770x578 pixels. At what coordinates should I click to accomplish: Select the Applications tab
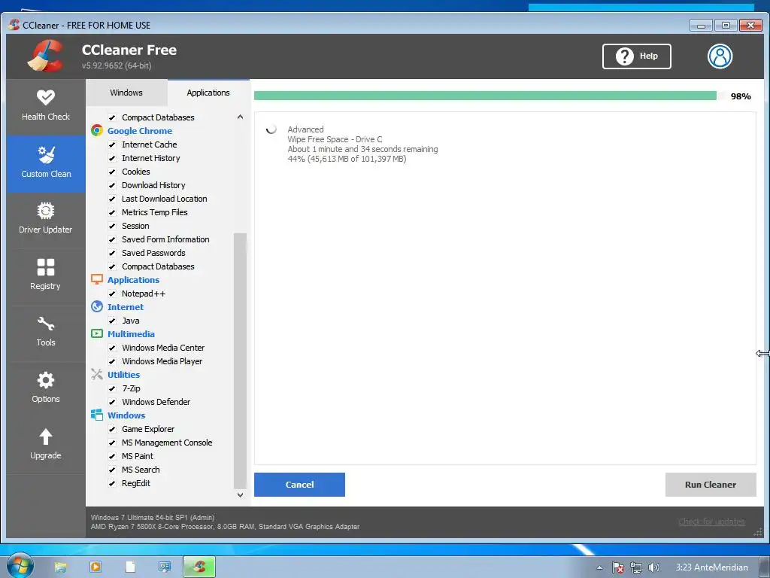(208, 93)
